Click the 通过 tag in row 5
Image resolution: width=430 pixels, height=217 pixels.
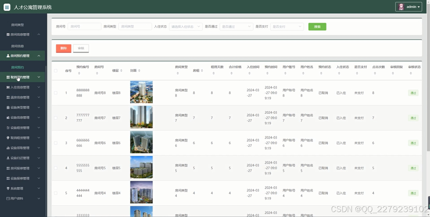pyautogui.click(x=413, y=193)
